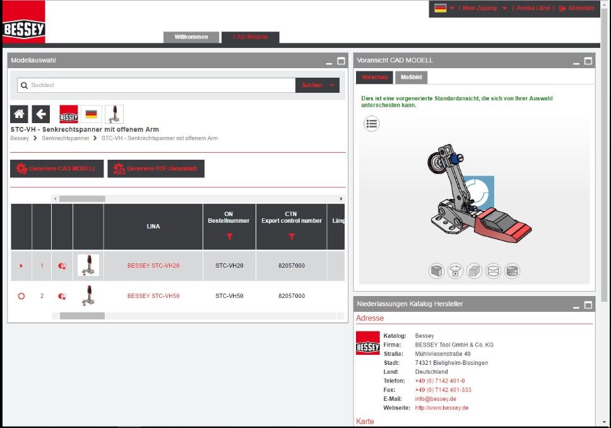The height and width of the screenshot is (428, 611).
Task: Filter the CTN Export control number column
Action: [x=291, y=237]
